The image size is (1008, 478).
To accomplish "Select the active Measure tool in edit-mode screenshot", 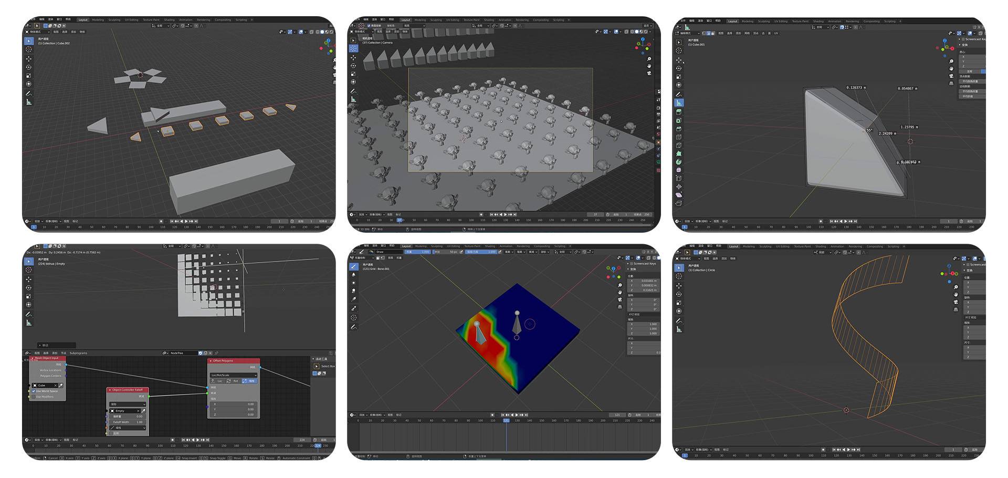I will 679,102.
